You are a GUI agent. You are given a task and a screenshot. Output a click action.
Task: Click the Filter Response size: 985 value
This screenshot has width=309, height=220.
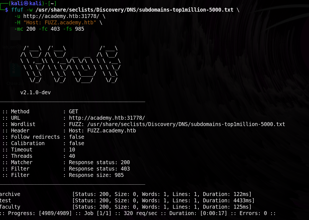tap(96, 175)
